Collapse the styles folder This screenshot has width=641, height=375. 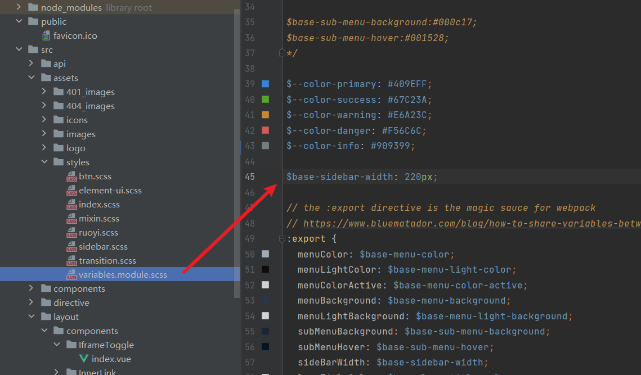click(44, 161)
